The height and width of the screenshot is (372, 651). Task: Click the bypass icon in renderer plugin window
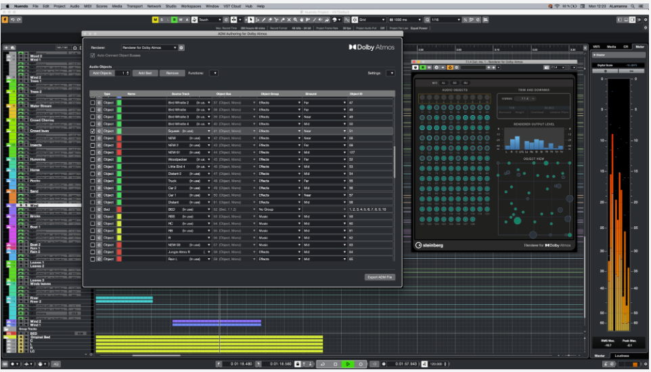pos(416,67)
